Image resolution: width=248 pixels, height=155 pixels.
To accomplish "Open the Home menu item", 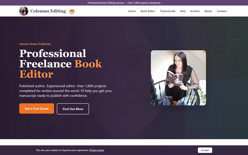I will click(x=132, y=11).
